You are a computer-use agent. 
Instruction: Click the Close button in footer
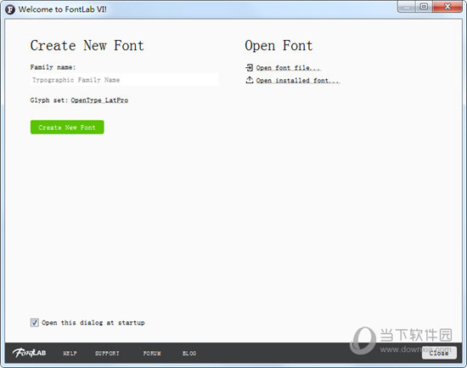tap(439, 353)
